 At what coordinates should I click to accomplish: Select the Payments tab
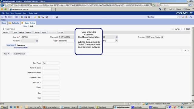(21, 45)
